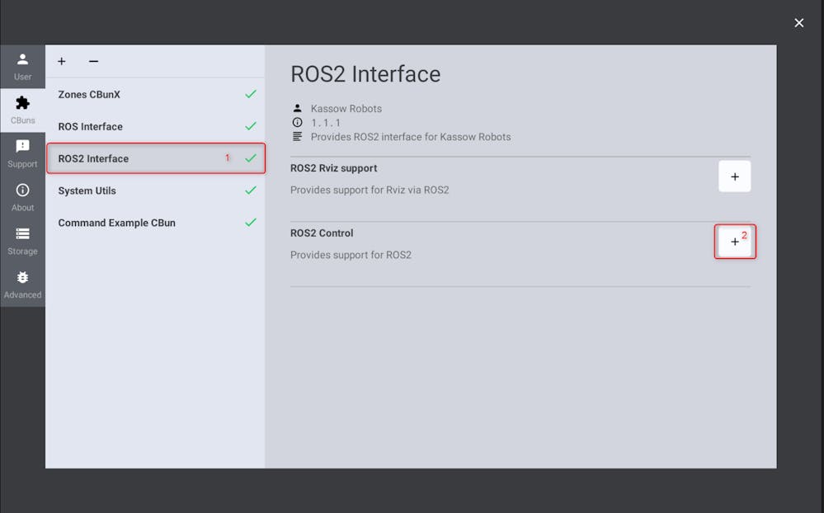Open the About info section
Screen dimensions: 824x513
(x=22, y=197)
